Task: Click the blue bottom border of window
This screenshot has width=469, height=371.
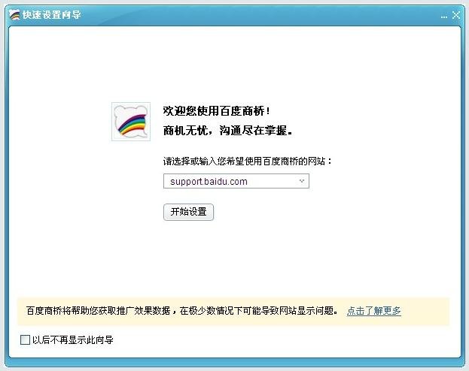Action: (x=235, y=362)
